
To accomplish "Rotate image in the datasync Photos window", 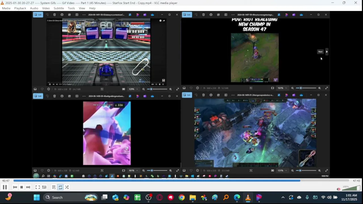I will pos(47,15).
